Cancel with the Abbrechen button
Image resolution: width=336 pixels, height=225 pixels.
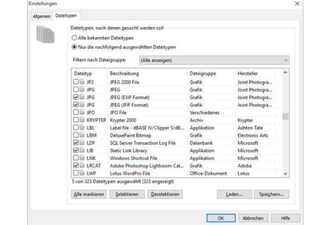click(253, 218)
